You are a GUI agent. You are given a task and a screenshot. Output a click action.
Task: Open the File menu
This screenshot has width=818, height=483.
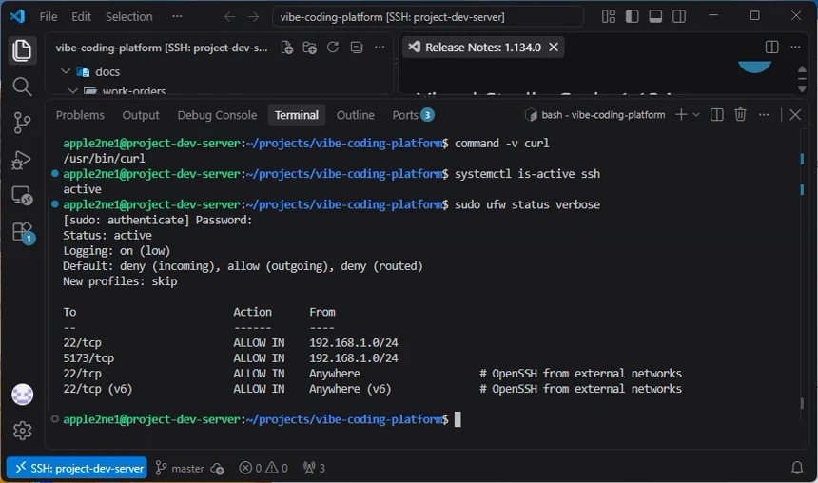(49, 17)
